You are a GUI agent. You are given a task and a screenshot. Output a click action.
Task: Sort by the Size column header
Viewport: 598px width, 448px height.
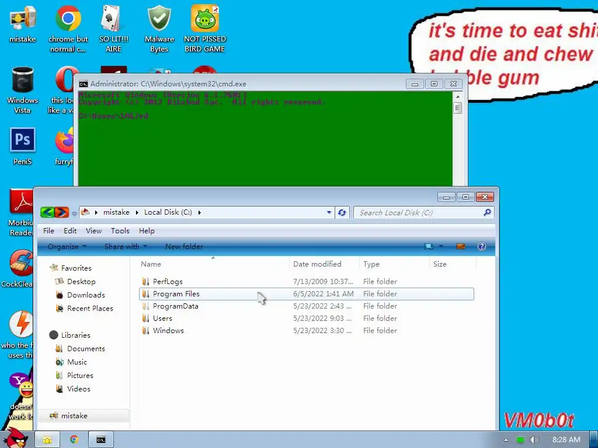453,264
